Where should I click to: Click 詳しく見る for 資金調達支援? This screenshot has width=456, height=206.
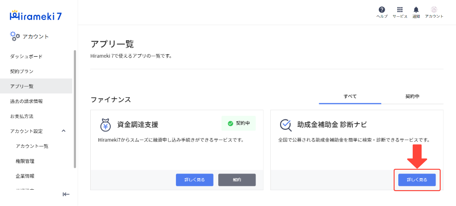point(194,180)
